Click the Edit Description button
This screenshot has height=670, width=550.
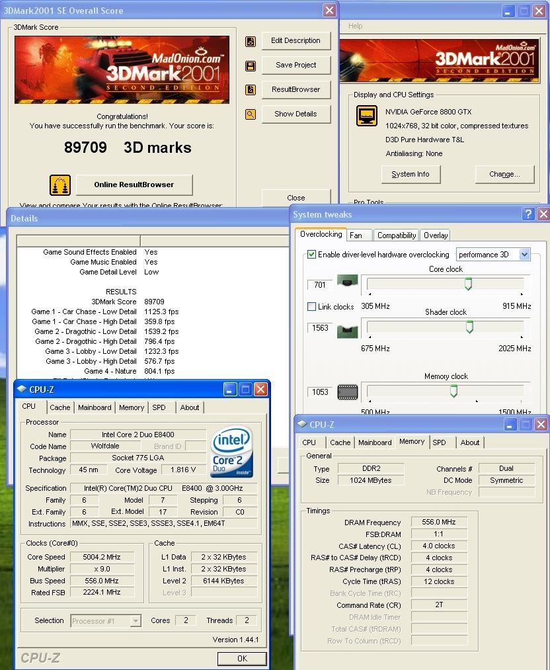coord(296,40)
